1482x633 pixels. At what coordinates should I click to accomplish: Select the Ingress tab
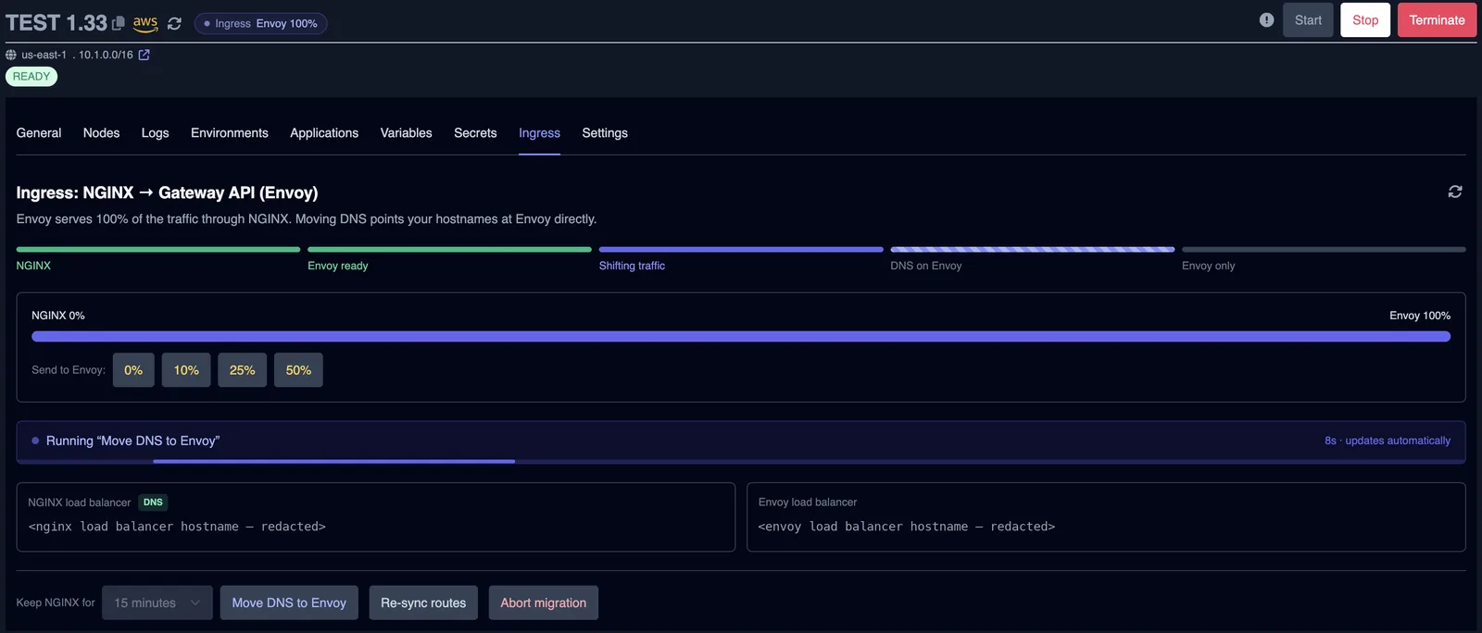[539, 133]
